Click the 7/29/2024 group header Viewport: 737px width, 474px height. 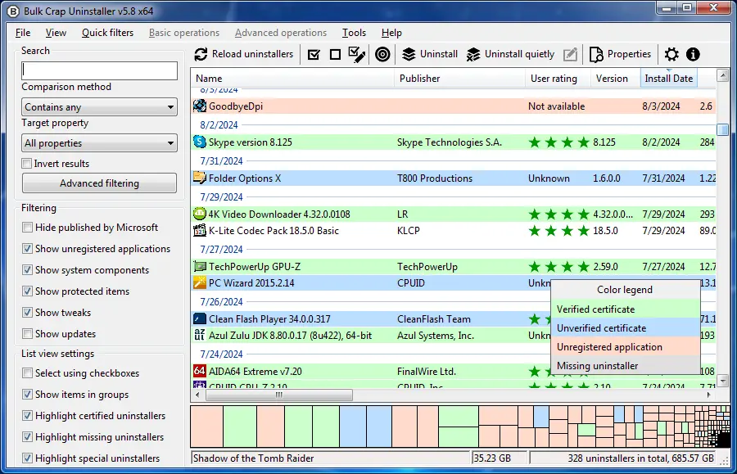(x=221, y=196)
